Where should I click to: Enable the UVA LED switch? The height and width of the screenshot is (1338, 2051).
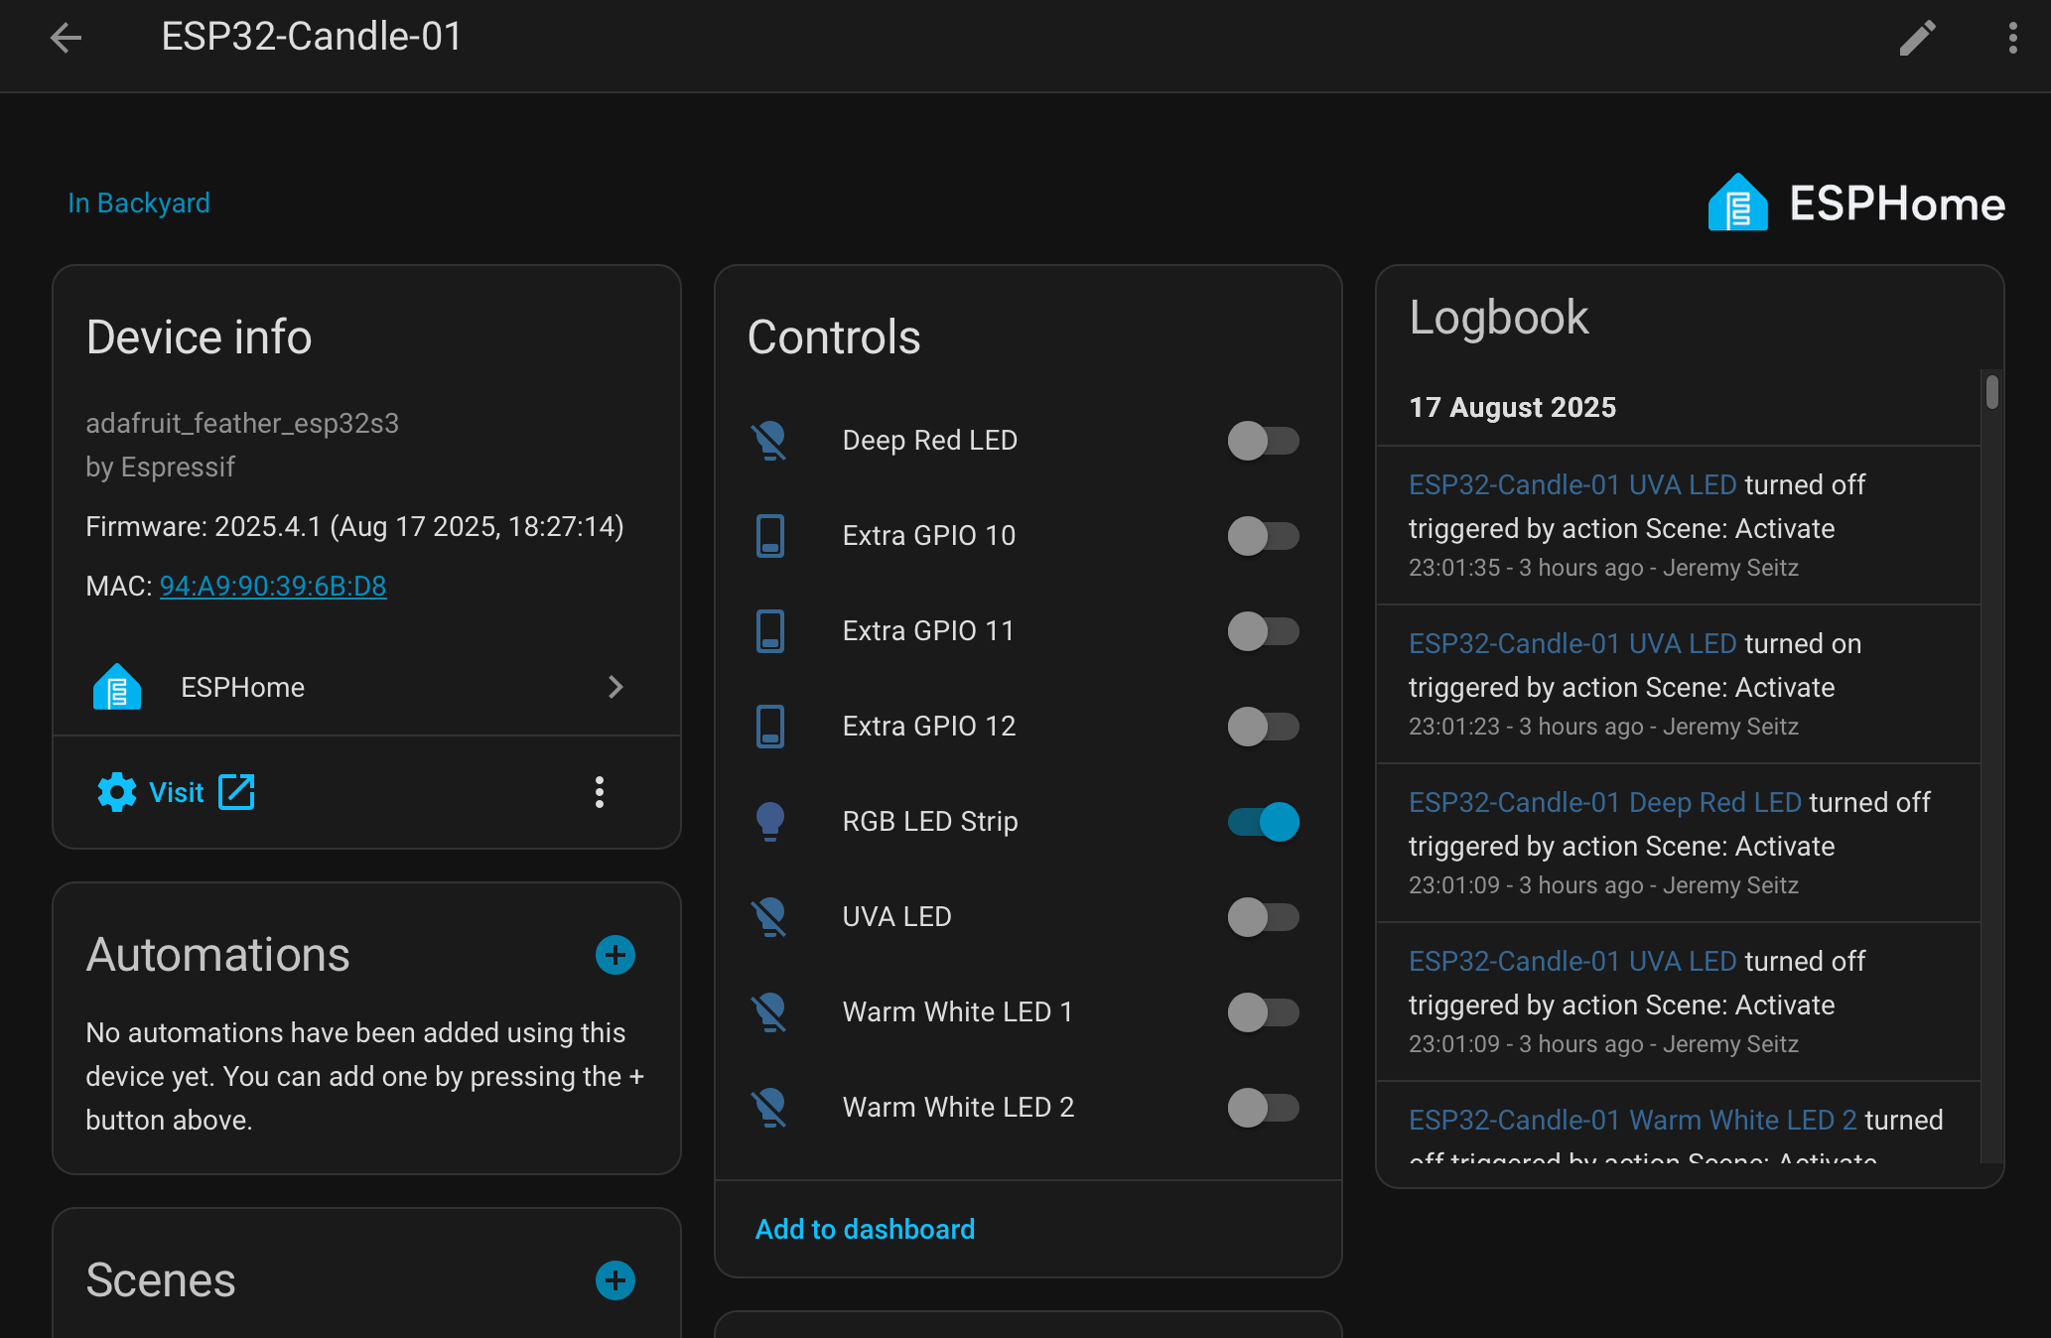pyautogui.click(x=1262, y=917)
